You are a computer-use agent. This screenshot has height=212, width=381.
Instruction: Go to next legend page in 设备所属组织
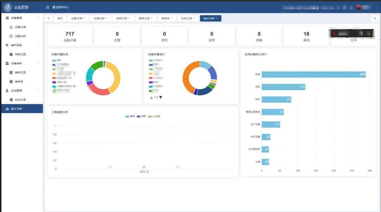point(161,97)
